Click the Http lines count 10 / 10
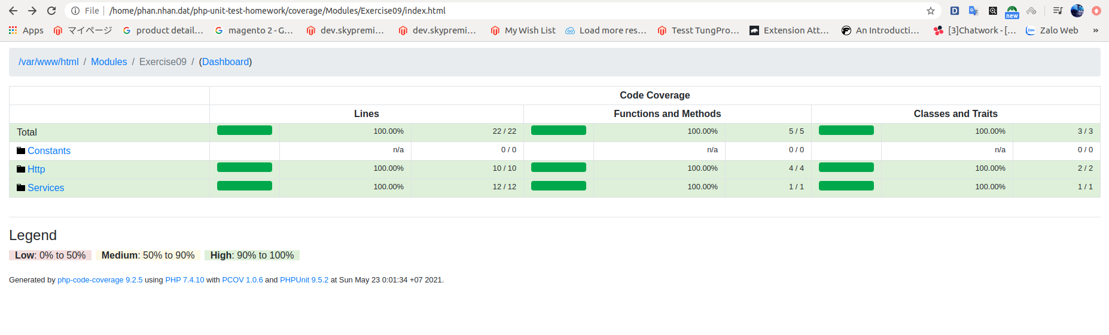The width and height of the screenshot is (1109, 335). click(x=504, y=168)
